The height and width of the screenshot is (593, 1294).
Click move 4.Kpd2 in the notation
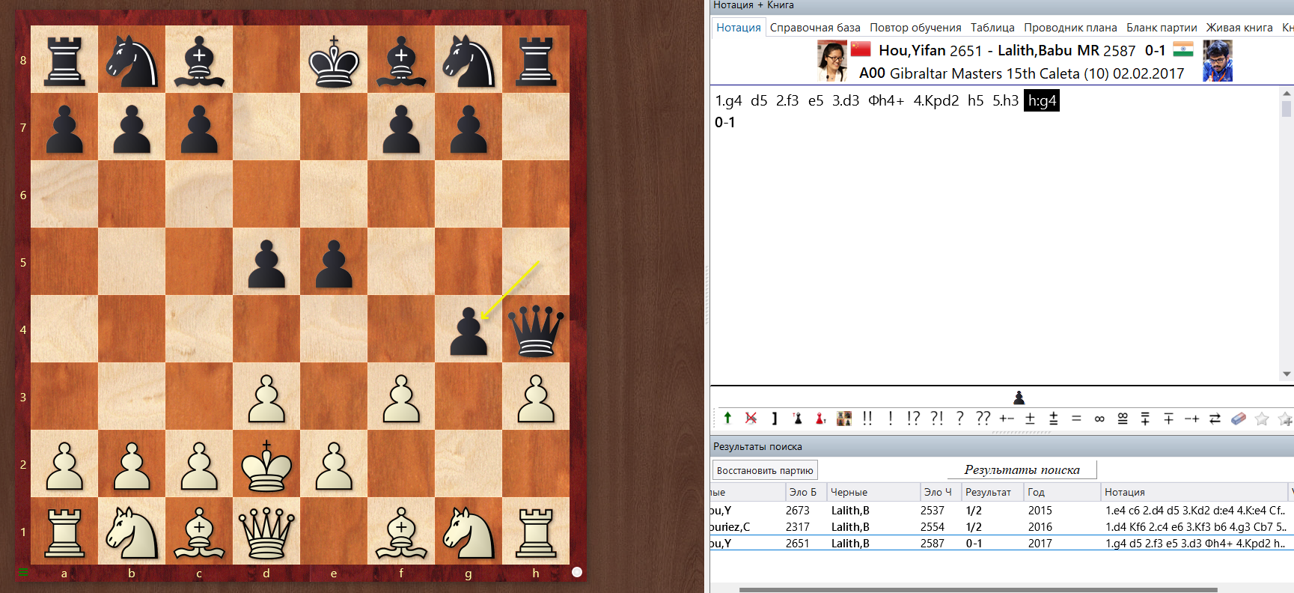point(936,100)
